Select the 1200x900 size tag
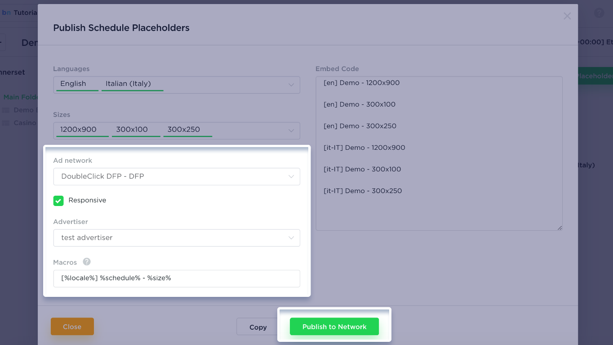613x345 pixels. [x=82, y=130]
